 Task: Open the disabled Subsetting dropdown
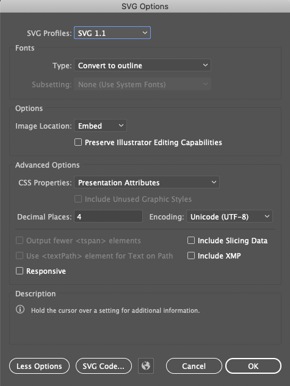(142, 84)
